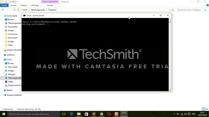Image resolution: width=209 pixels, height=117 pixels.
Task: Open the Windows Start menu
Action: 4,114
